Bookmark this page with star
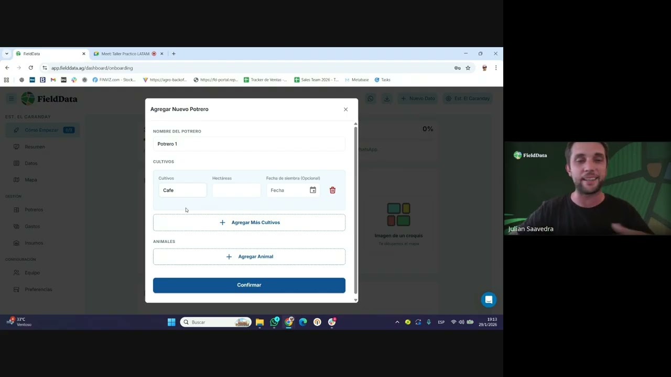Image resolution: width=671 pixels, height=377 pixels. click(x=468, y=68)
